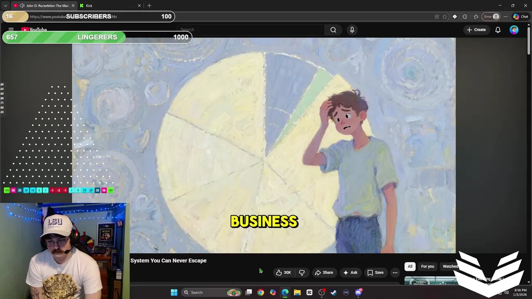532x299 pixels.
Task: Open Discord from the taskbar
Action: pyautogui.click(x=358, y=292)
